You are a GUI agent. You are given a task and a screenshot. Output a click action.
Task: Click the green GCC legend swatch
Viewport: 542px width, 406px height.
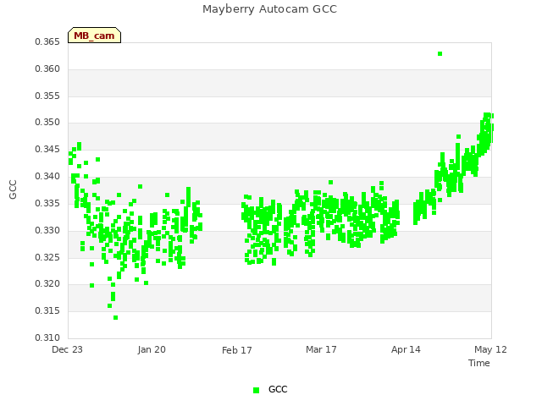(256, 390)
